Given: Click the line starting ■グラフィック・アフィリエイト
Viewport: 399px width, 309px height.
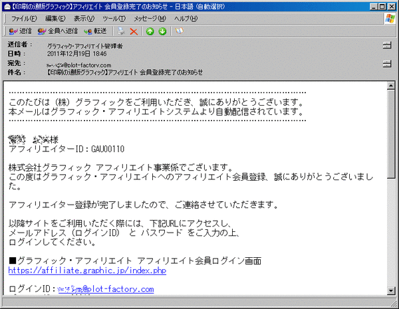Looking at the screenshot, I should click(x=135, y=261).
